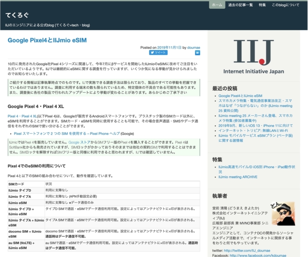308x257 pixels.
Task: Open the author doumae link
Action: click(x=194, y=48)
